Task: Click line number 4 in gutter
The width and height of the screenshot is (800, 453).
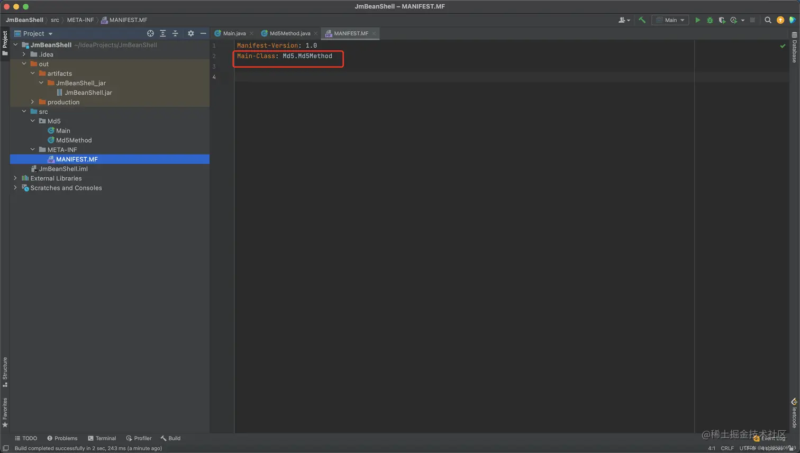Action: tap(214, 77)
